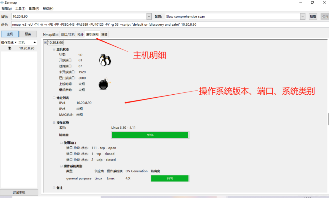Click the 99% bar in OS class row
Viewport: 329px width, 198px height.
tap(170, 178)
